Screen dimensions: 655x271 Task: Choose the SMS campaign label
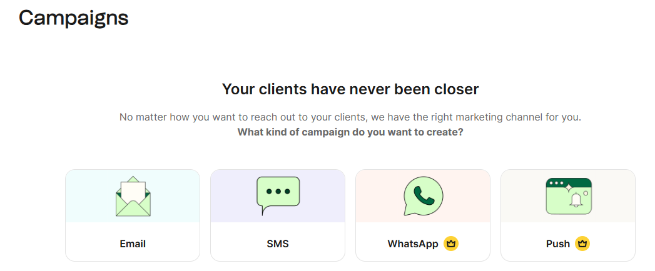click(278, 244)
